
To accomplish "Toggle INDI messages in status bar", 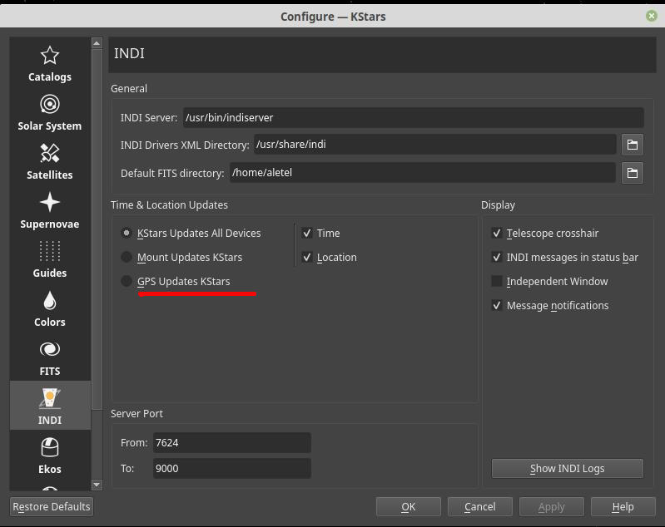I will coord(565,257).
